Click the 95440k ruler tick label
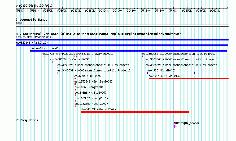This screenshot has height=141, width=236. (173, 11)
